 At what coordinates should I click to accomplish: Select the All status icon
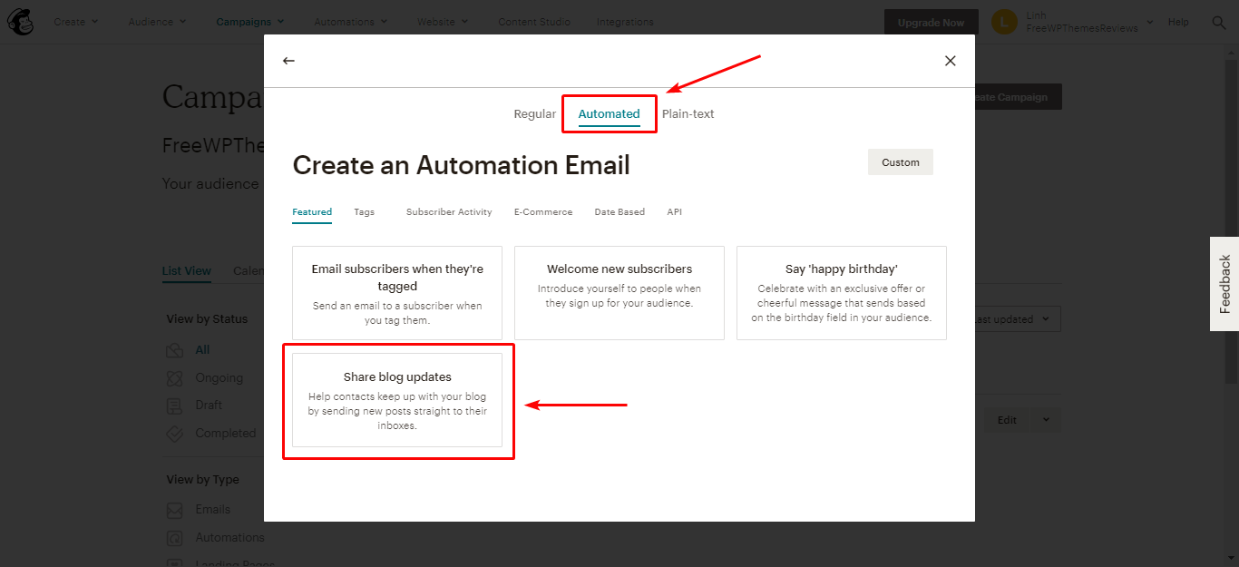click(x=175, y=350)
